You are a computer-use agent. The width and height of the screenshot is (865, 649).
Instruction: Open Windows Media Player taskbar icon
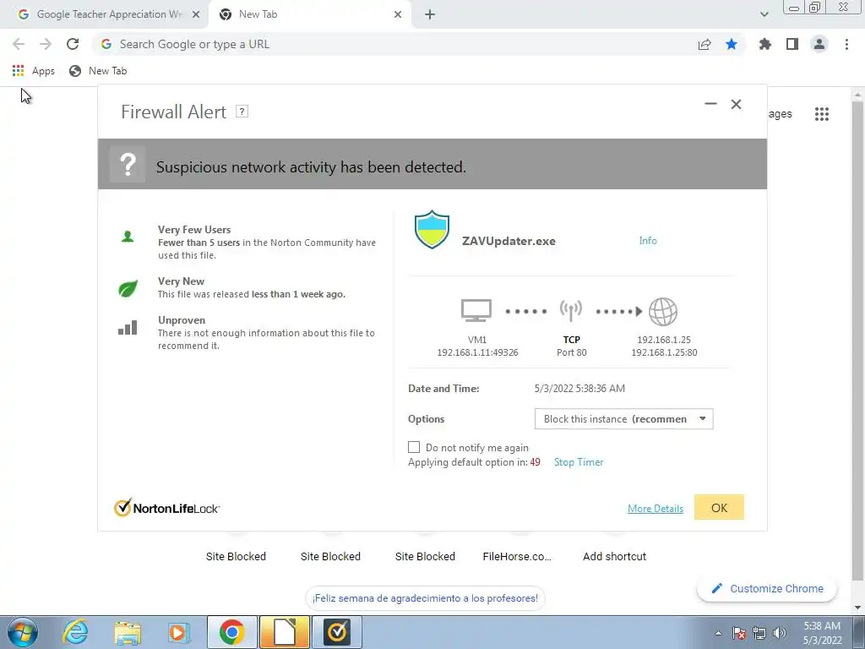(x=179, y=632)
